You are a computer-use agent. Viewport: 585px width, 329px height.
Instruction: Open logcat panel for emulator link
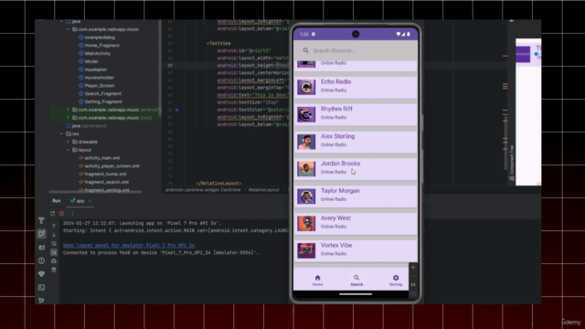click(x=129, y=245)
